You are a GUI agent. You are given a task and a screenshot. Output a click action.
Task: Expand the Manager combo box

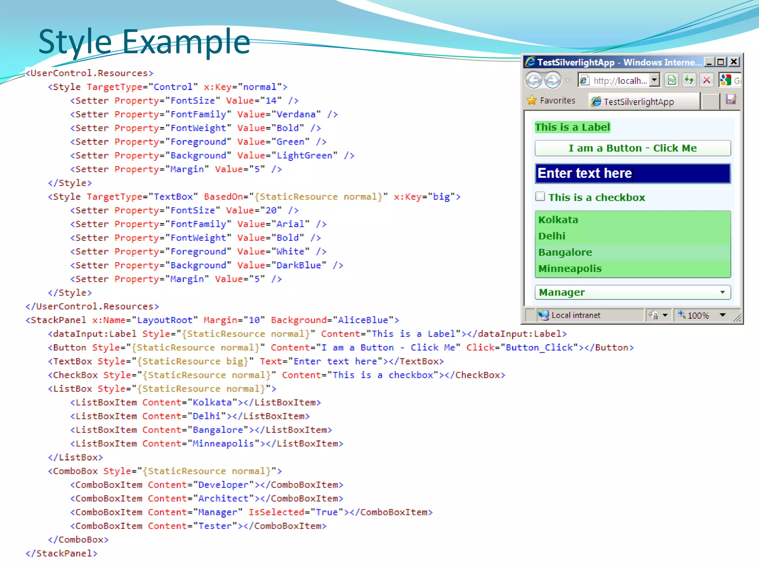pos(722,292)
